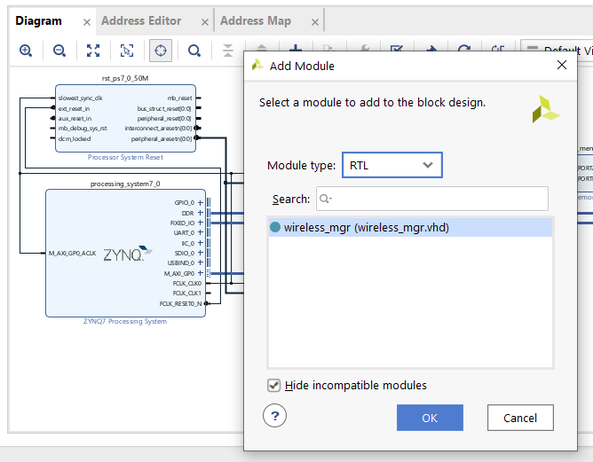Expand the M_AXI_GP0 interface port
593x462 pixels.
click(201, 273)
